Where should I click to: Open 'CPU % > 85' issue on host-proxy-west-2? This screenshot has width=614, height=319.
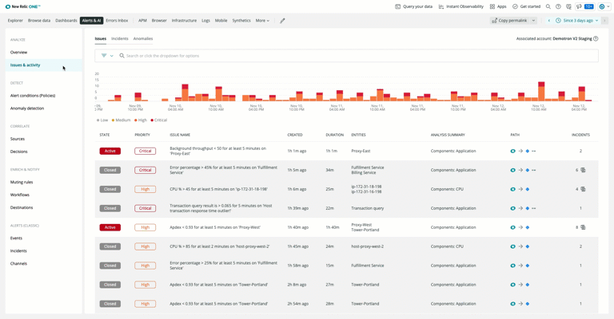(219, 246)
